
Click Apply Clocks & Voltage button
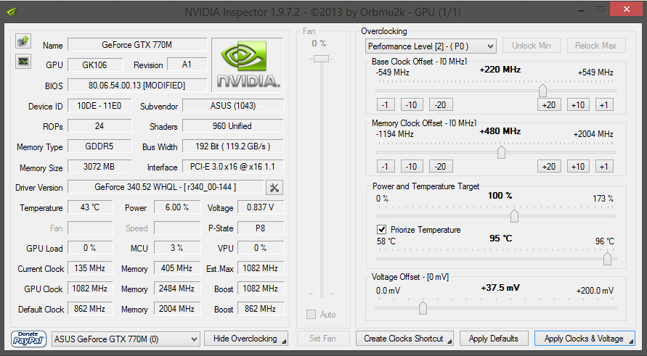tap(585, 339)
